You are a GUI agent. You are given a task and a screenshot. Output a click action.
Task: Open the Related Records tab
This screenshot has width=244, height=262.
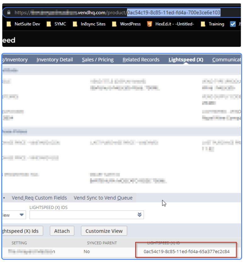click(x=141, y=60)
